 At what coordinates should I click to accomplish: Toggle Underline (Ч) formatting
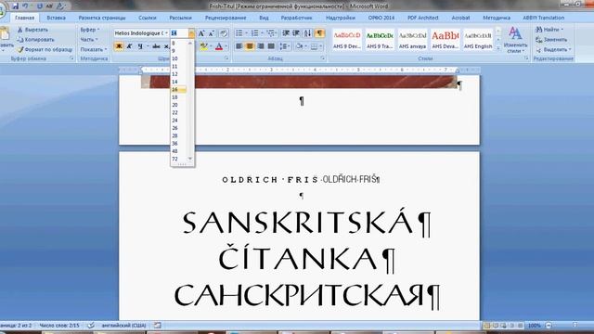(x=140, y=46)
